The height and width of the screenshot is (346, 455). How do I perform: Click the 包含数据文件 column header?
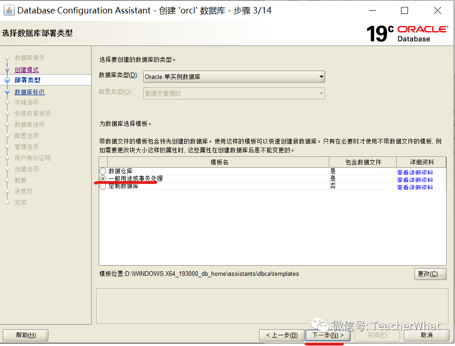click(363, 162)
